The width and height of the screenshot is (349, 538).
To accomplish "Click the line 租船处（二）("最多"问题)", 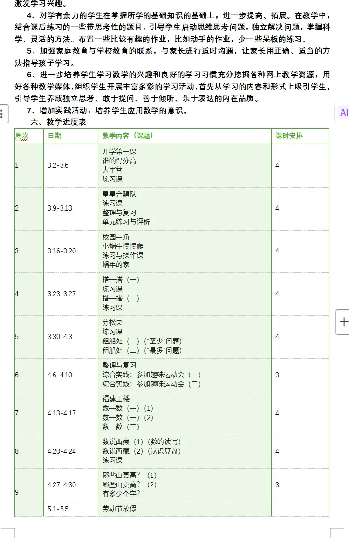I will (142, 351).
